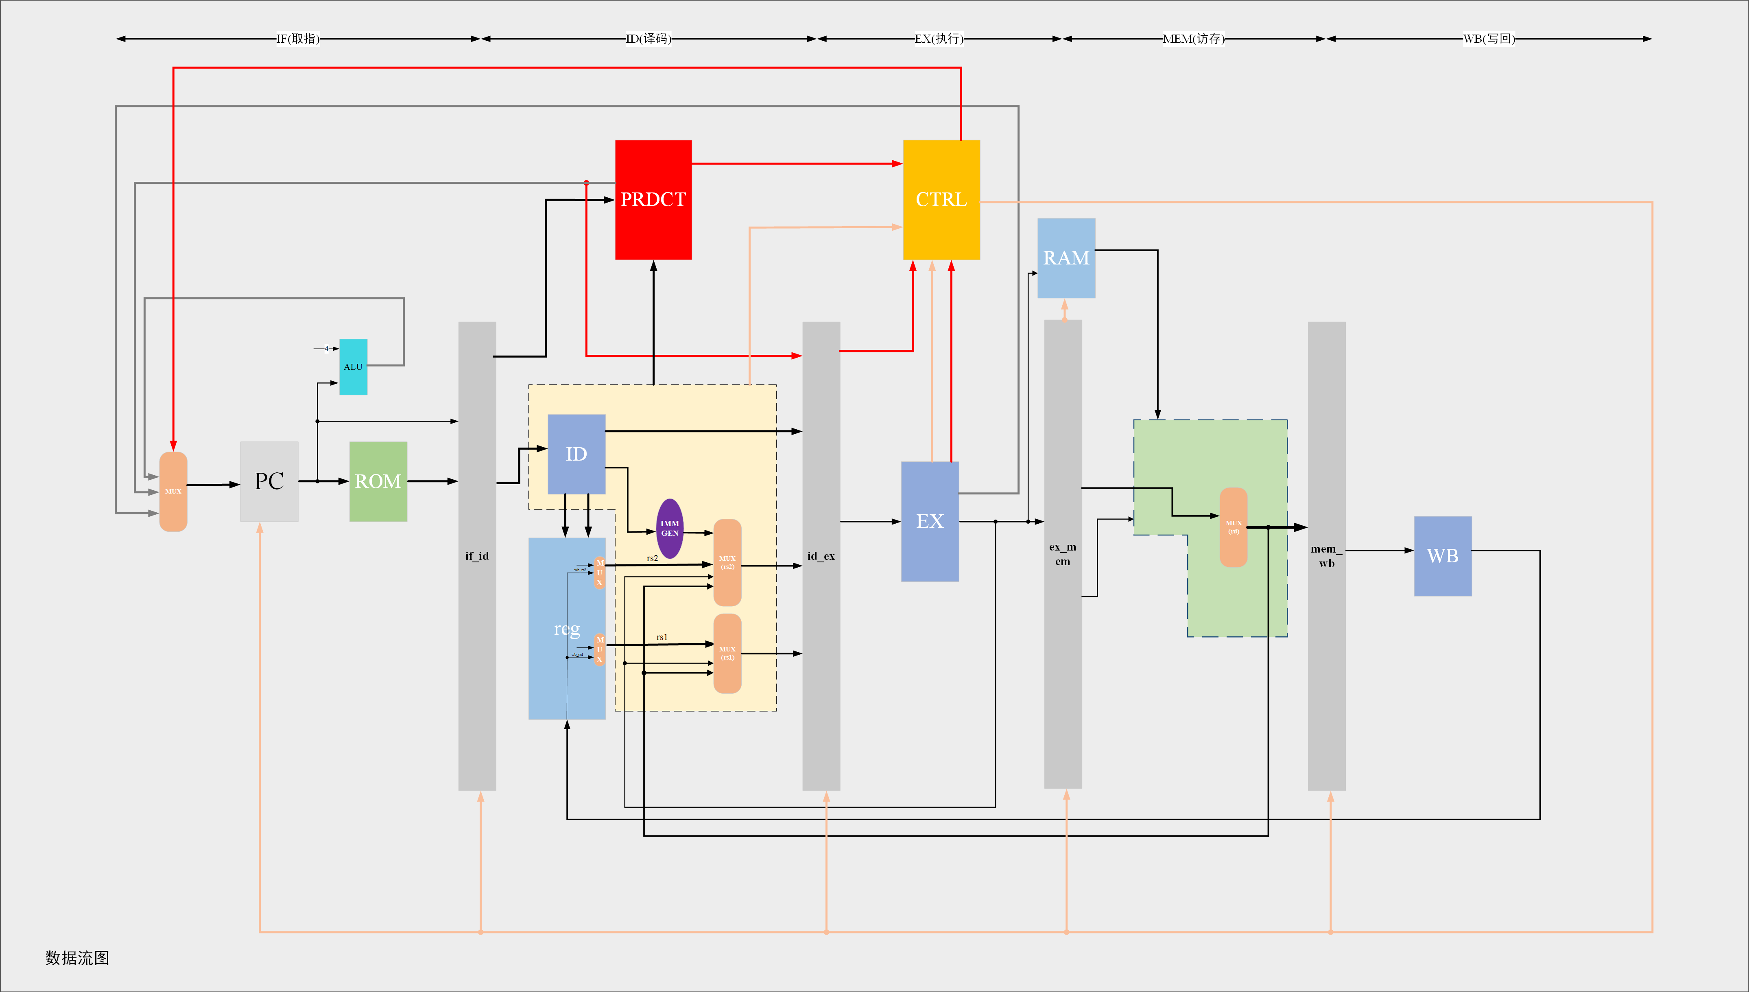
Task: Click the MUX (rs1) shape
Action: [x=727, y=653]
